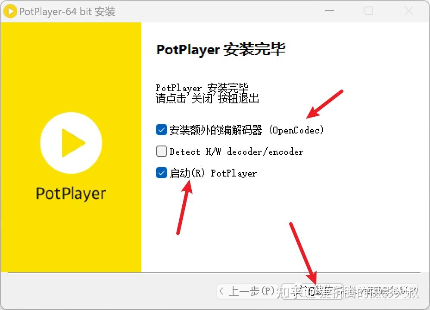Minimize the installer window
Image resolution: width=430 pixels, height=310 pixels.
[x=330, y=11]
